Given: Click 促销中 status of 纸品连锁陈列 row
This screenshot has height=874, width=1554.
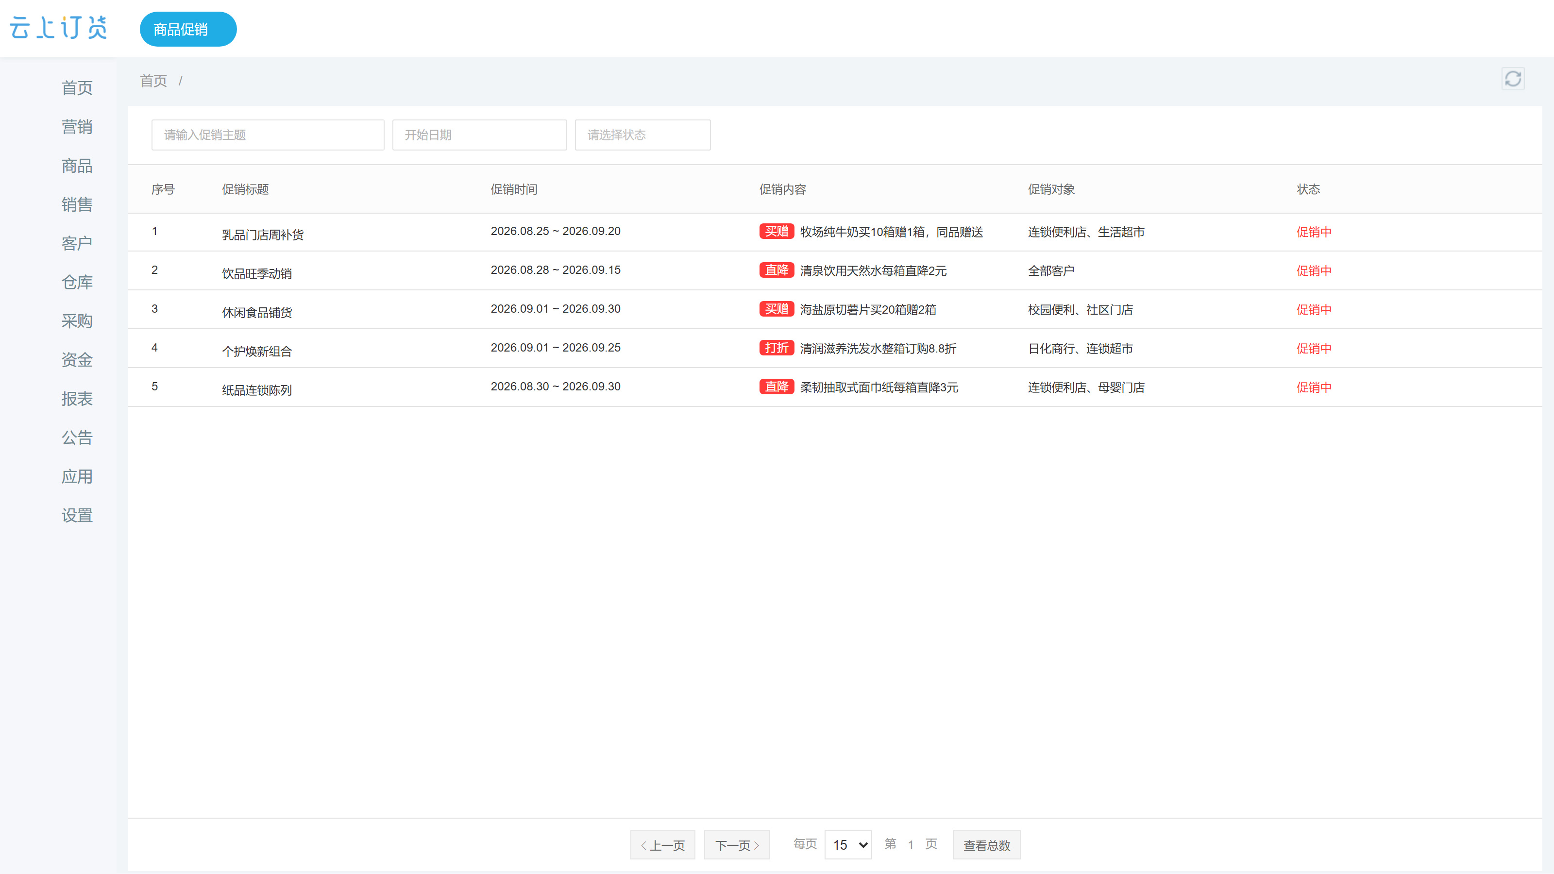Looking at the screenshot, I should [1315, 387].
